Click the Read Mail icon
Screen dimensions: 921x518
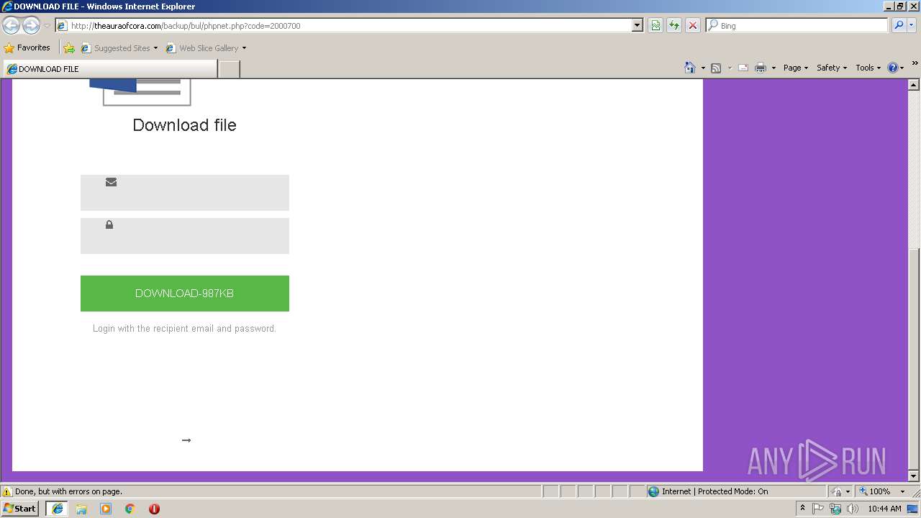(x=743, y=68)
